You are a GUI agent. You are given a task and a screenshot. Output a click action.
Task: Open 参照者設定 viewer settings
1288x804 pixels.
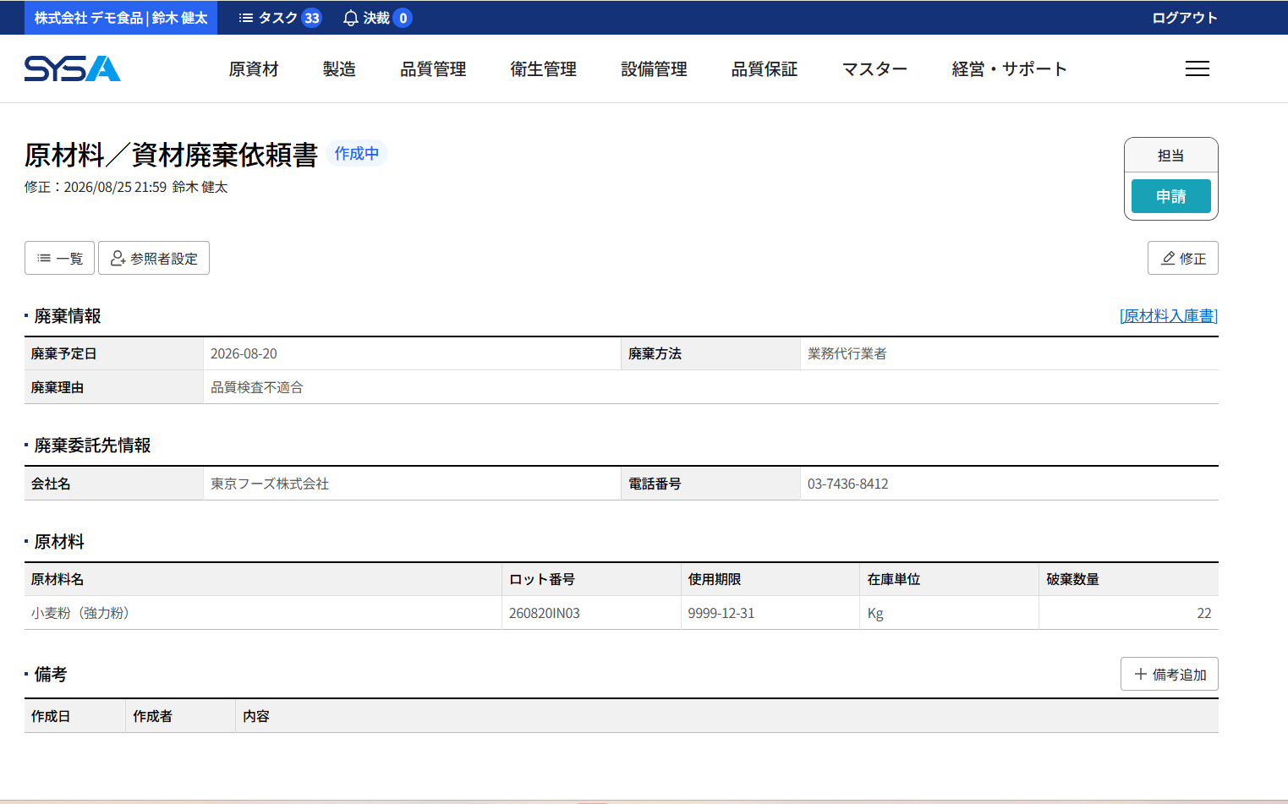click(x=154, y=258)
